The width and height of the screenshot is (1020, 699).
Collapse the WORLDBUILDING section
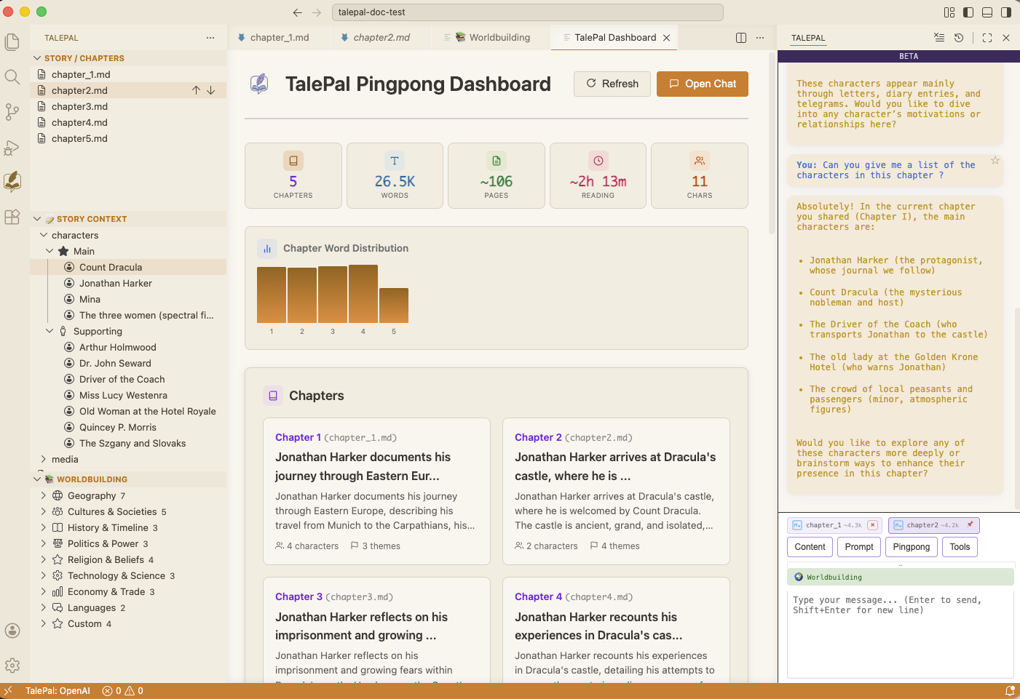tap(37, 479)
